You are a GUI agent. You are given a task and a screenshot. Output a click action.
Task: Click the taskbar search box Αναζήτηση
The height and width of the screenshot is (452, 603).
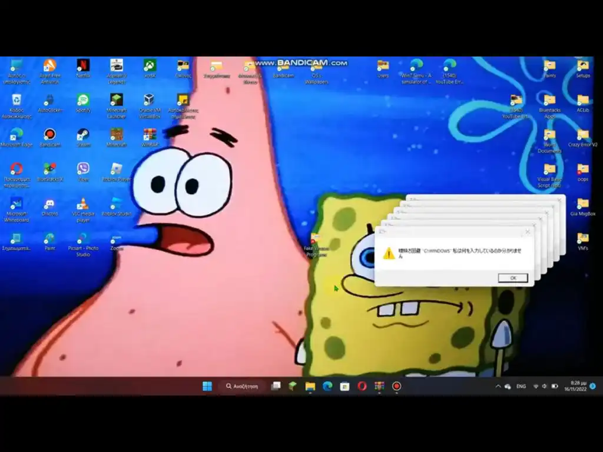tap(242, 386)
